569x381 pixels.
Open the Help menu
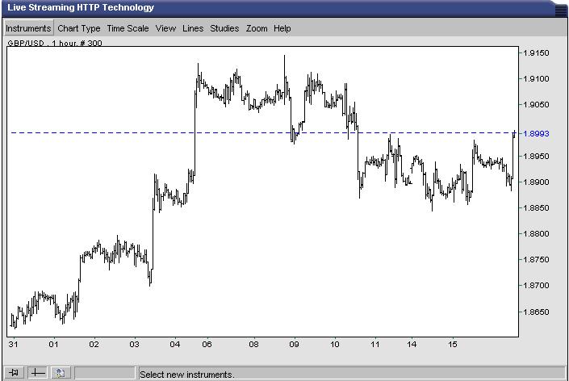point(282,28)
